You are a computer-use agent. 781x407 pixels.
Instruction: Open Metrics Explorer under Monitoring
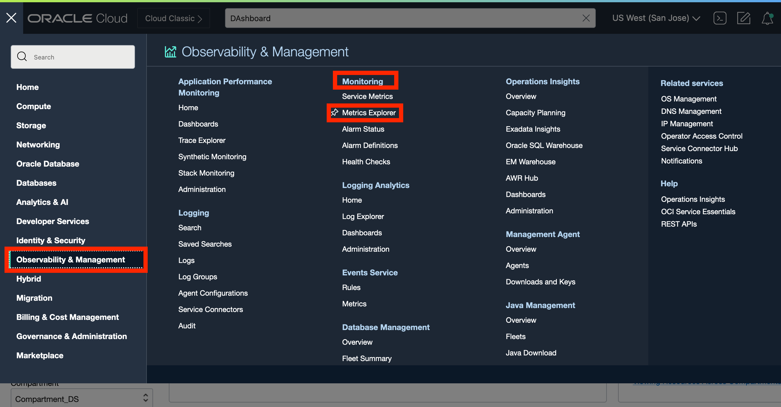tap(369, 112)
